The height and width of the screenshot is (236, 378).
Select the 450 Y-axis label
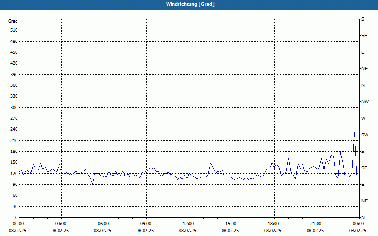14,52
